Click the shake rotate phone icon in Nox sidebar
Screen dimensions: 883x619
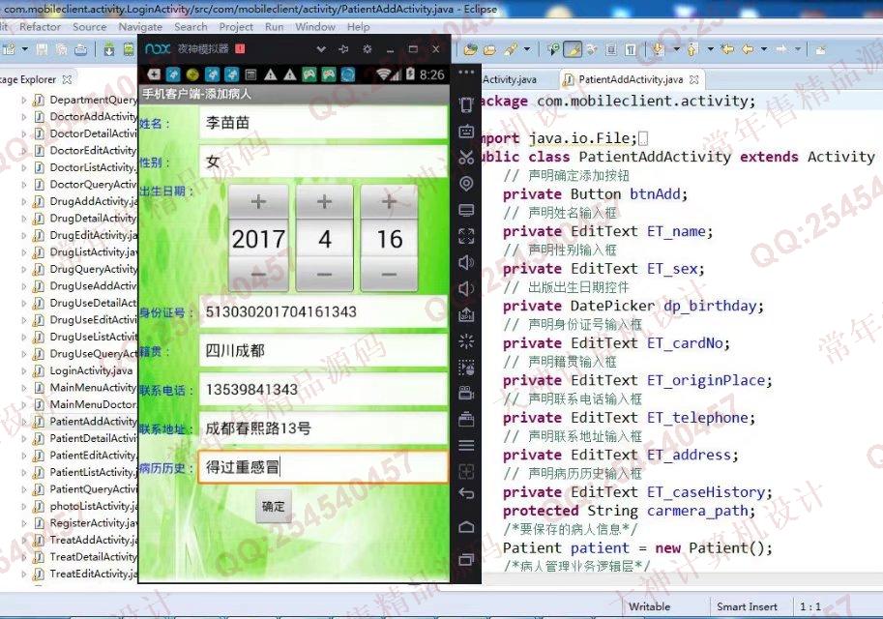466,104
